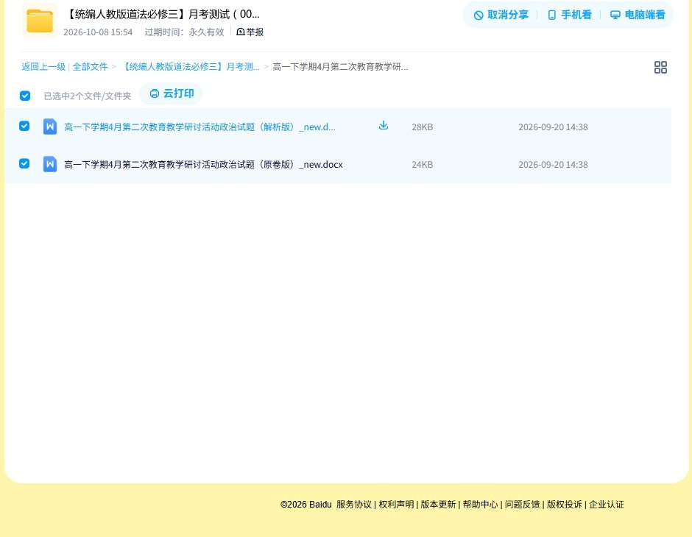692x537 pixels.
Task: Click the Word icon of 原卷版 file
Action: 50,164
